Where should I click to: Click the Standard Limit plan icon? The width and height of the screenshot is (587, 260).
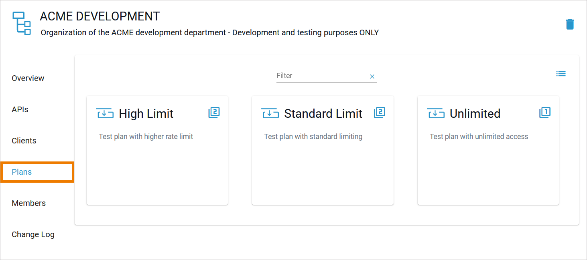point(270,113)
